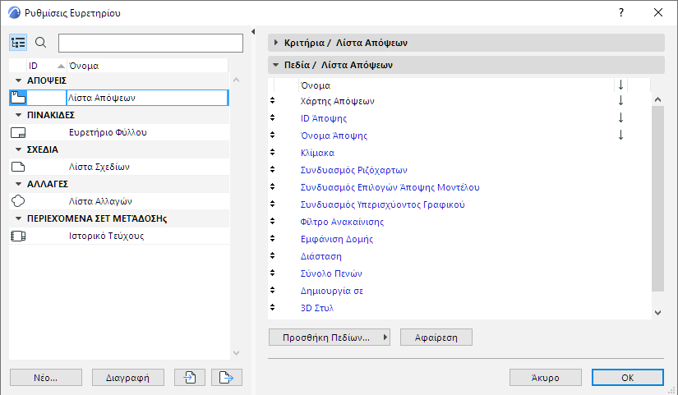Click the Ευρετήριο Φύλλου sheet icon

pyautogui.click(x=18, y=132)
